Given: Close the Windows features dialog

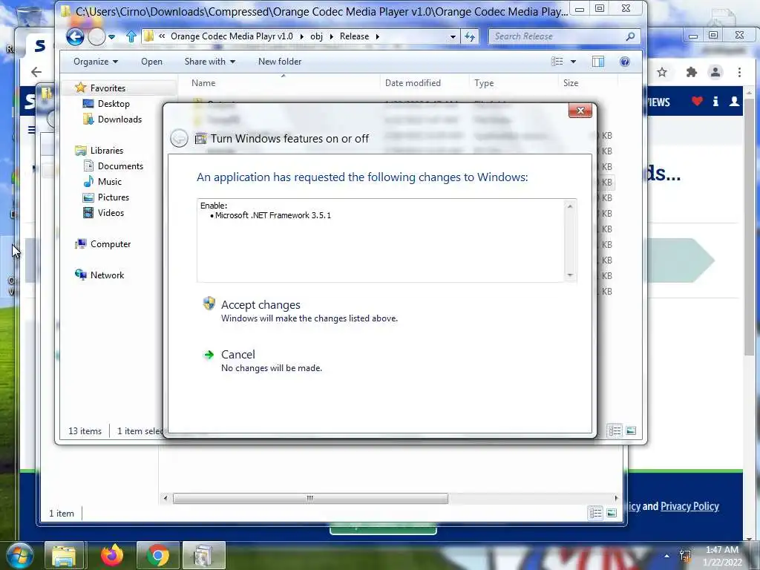Looking at the screenshot, I should click(x=580, y=111).
